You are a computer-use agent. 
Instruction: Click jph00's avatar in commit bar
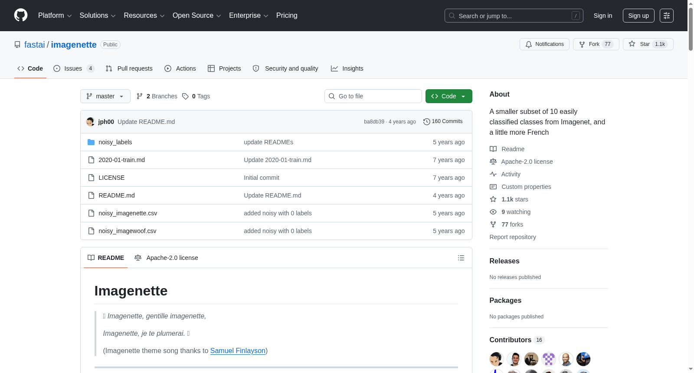(90, 122)
